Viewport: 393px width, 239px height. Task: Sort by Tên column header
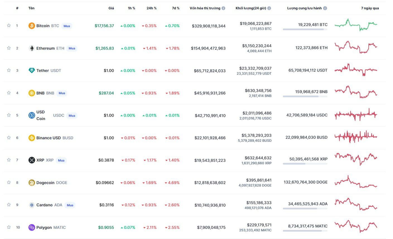pos(32,8)
